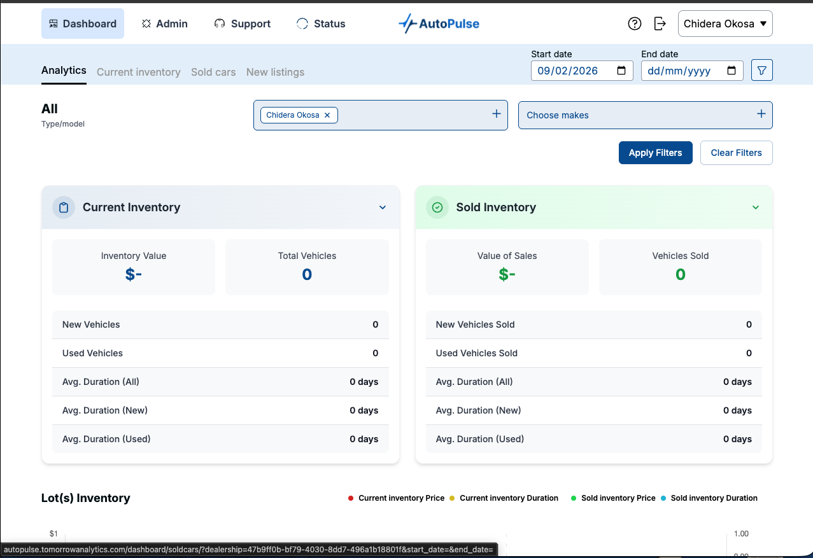Screen dimensions: 813x558
Task: Click the Sold Inventory checkmark icon
Action: [x=437, y=207]
